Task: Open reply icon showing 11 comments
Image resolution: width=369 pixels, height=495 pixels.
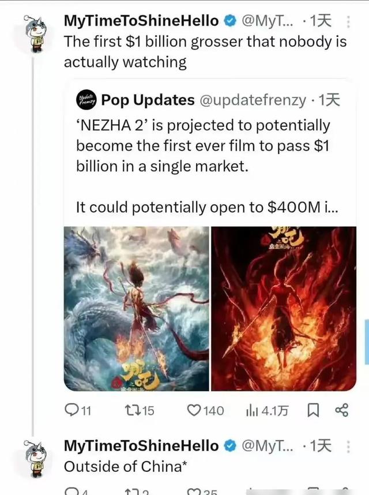Action: tap(78, 410)
